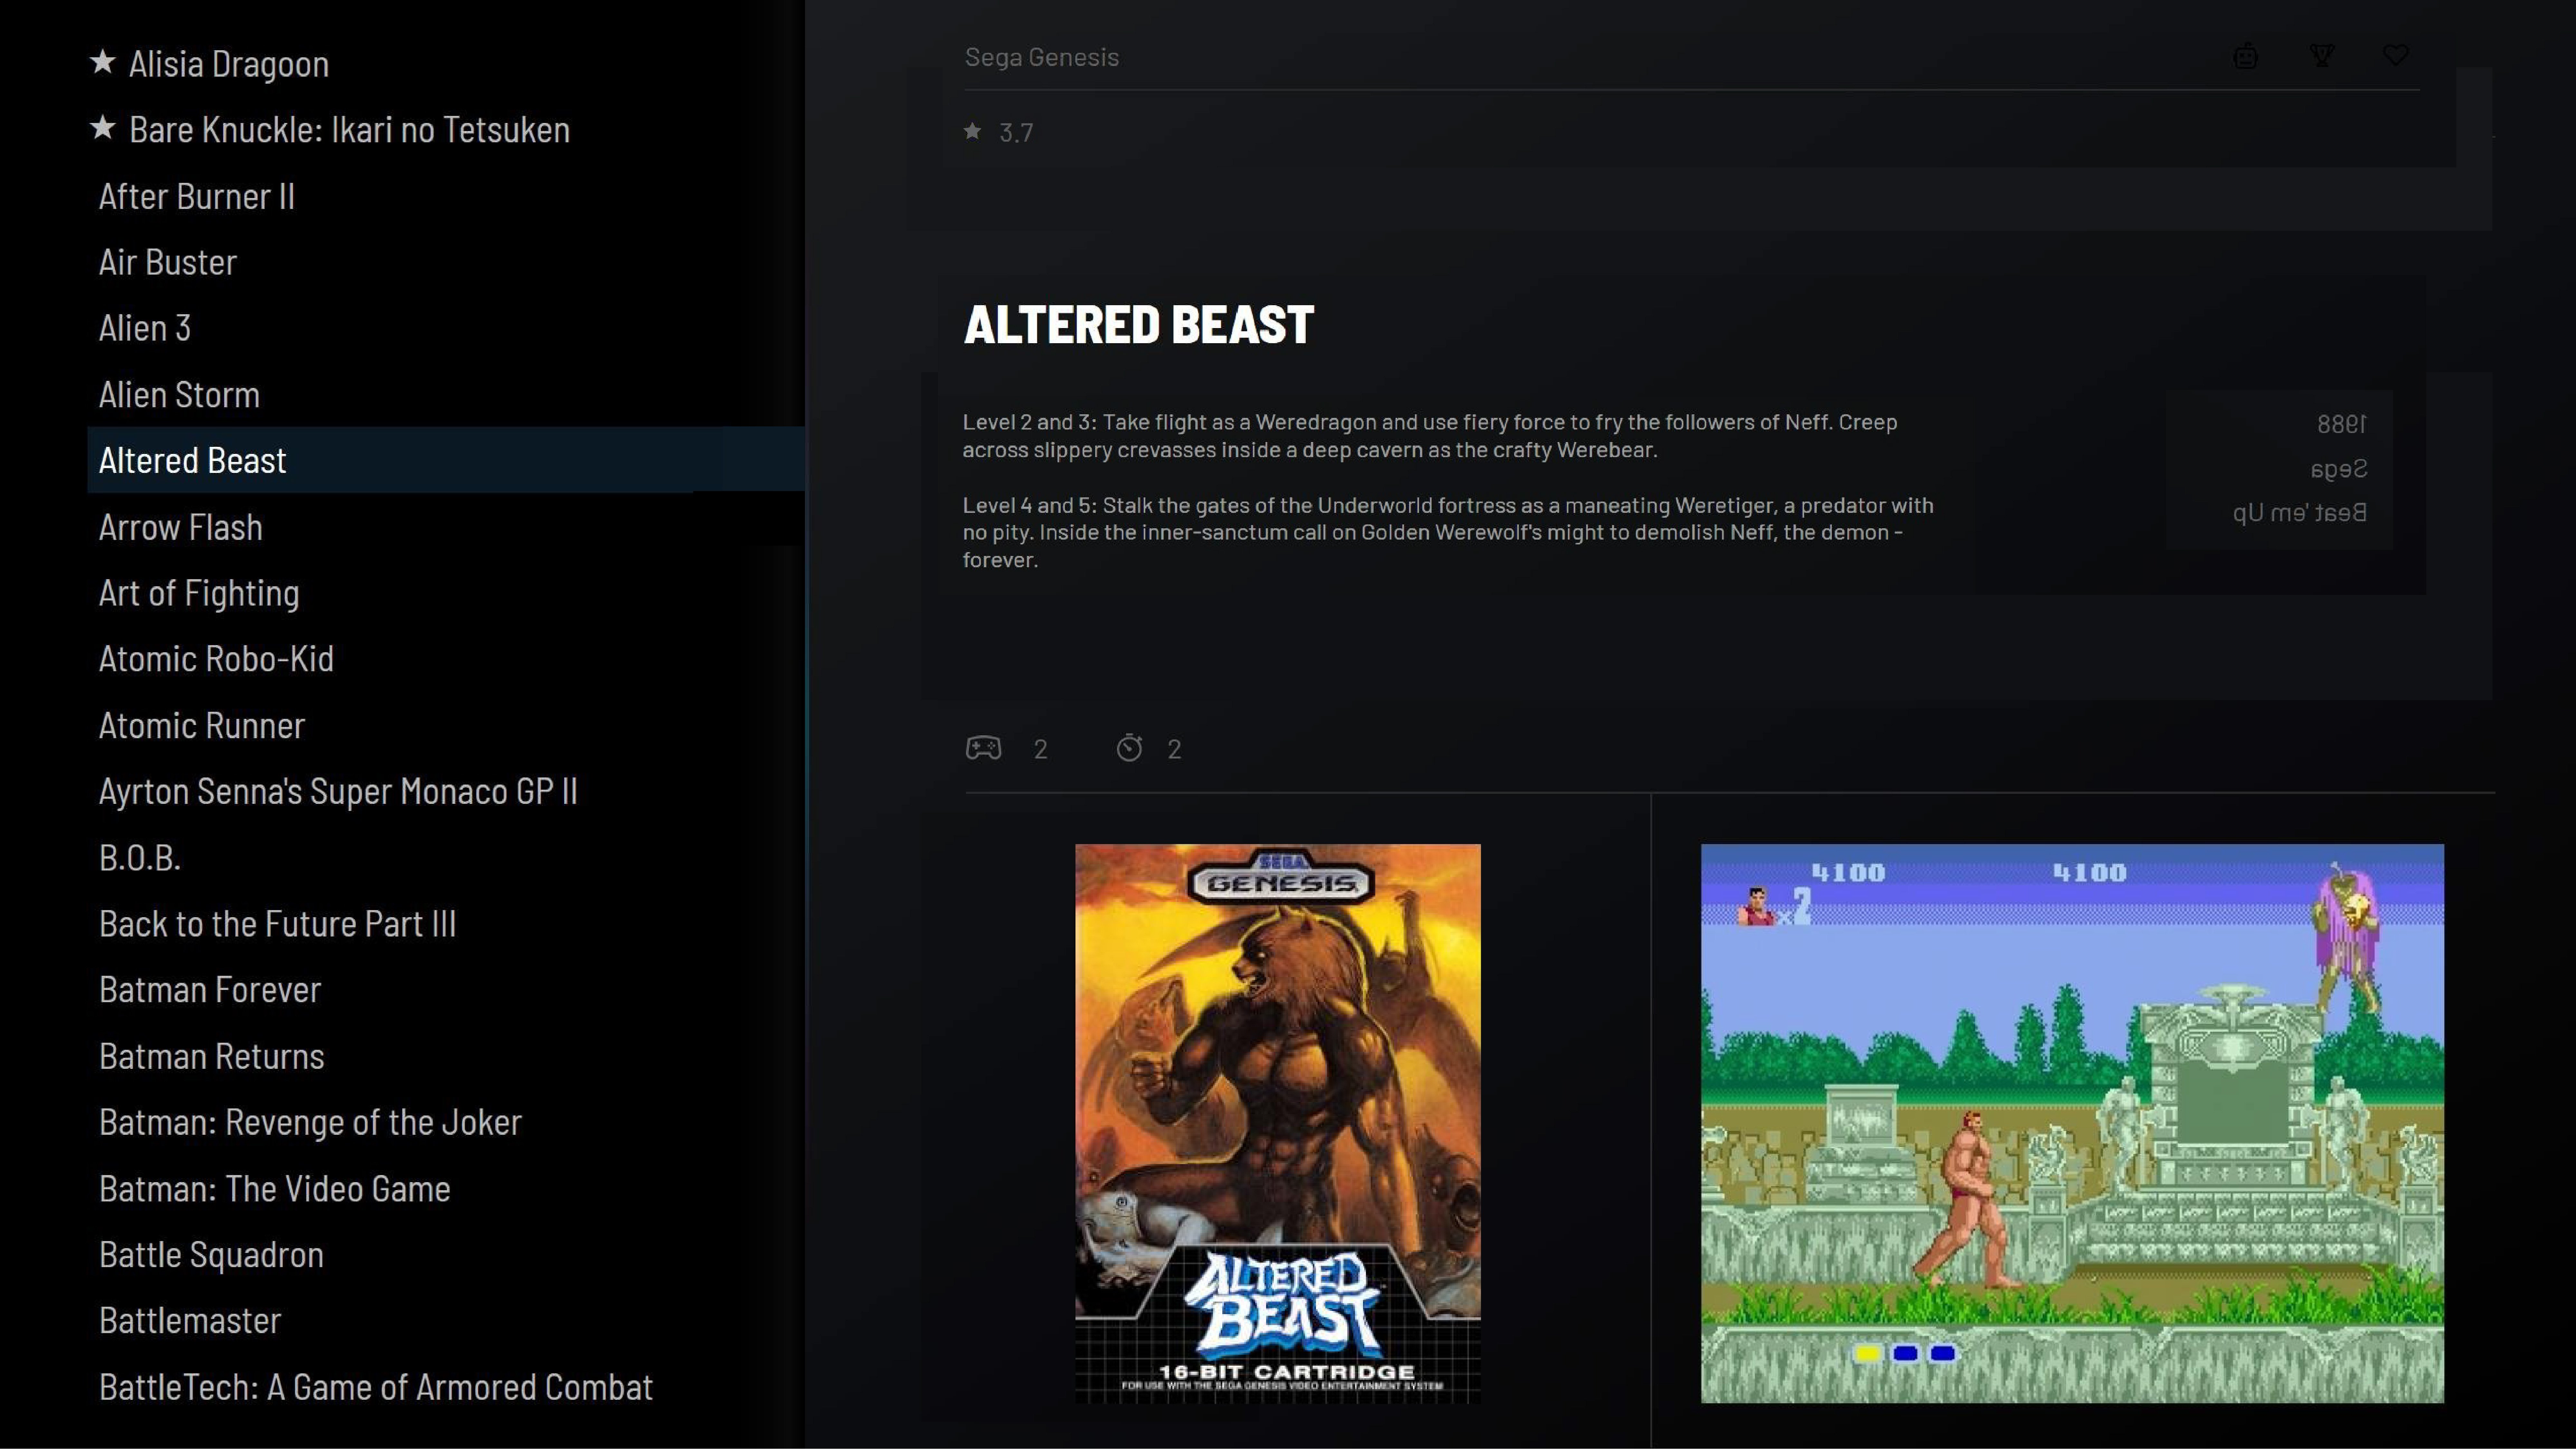2576x1449 pixels.
Task: Click the player count number beside the gamepad
Action: point(1041,749)
